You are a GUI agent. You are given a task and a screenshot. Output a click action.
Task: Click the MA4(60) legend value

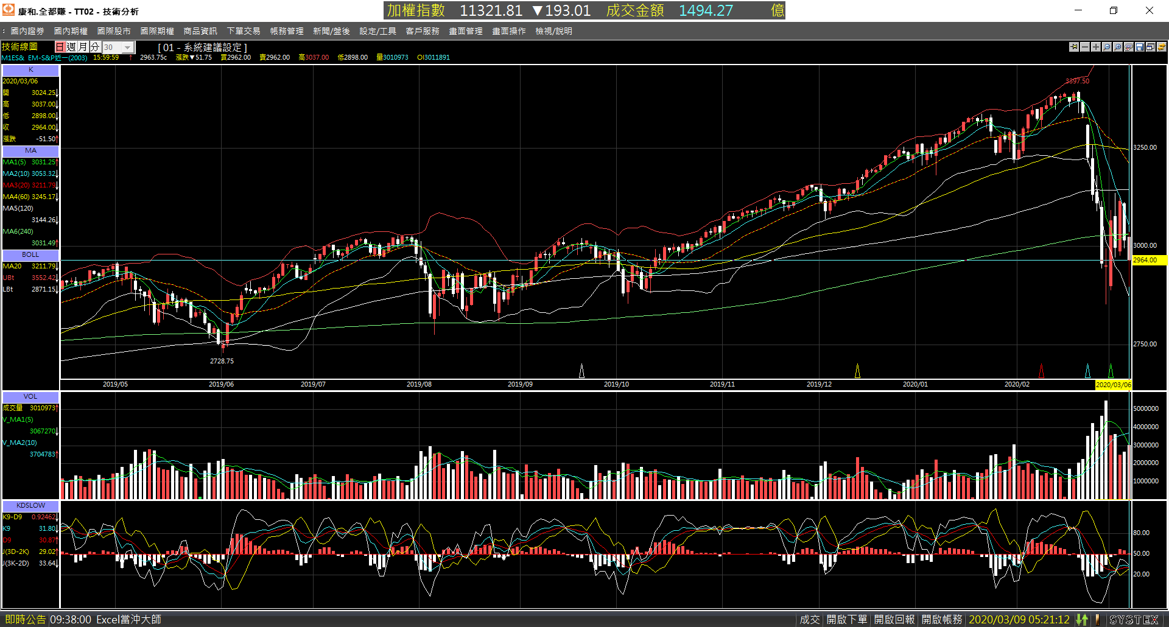(43, 197)
